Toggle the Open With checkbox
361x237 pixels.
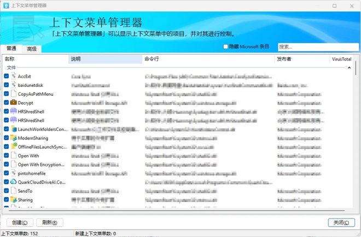(7, 156)
